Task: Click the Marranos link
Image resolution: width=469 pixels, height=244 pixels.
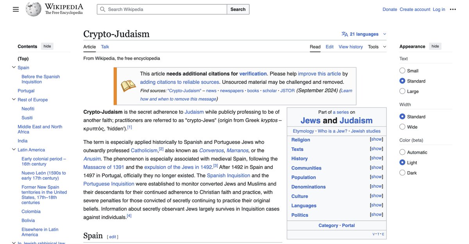Action: pyautogui.click(x=237, y=150)
